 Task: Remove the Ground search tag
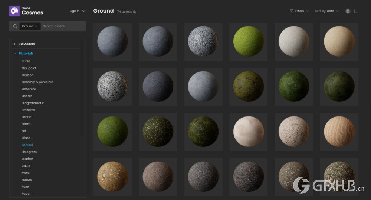pos(36,26)
